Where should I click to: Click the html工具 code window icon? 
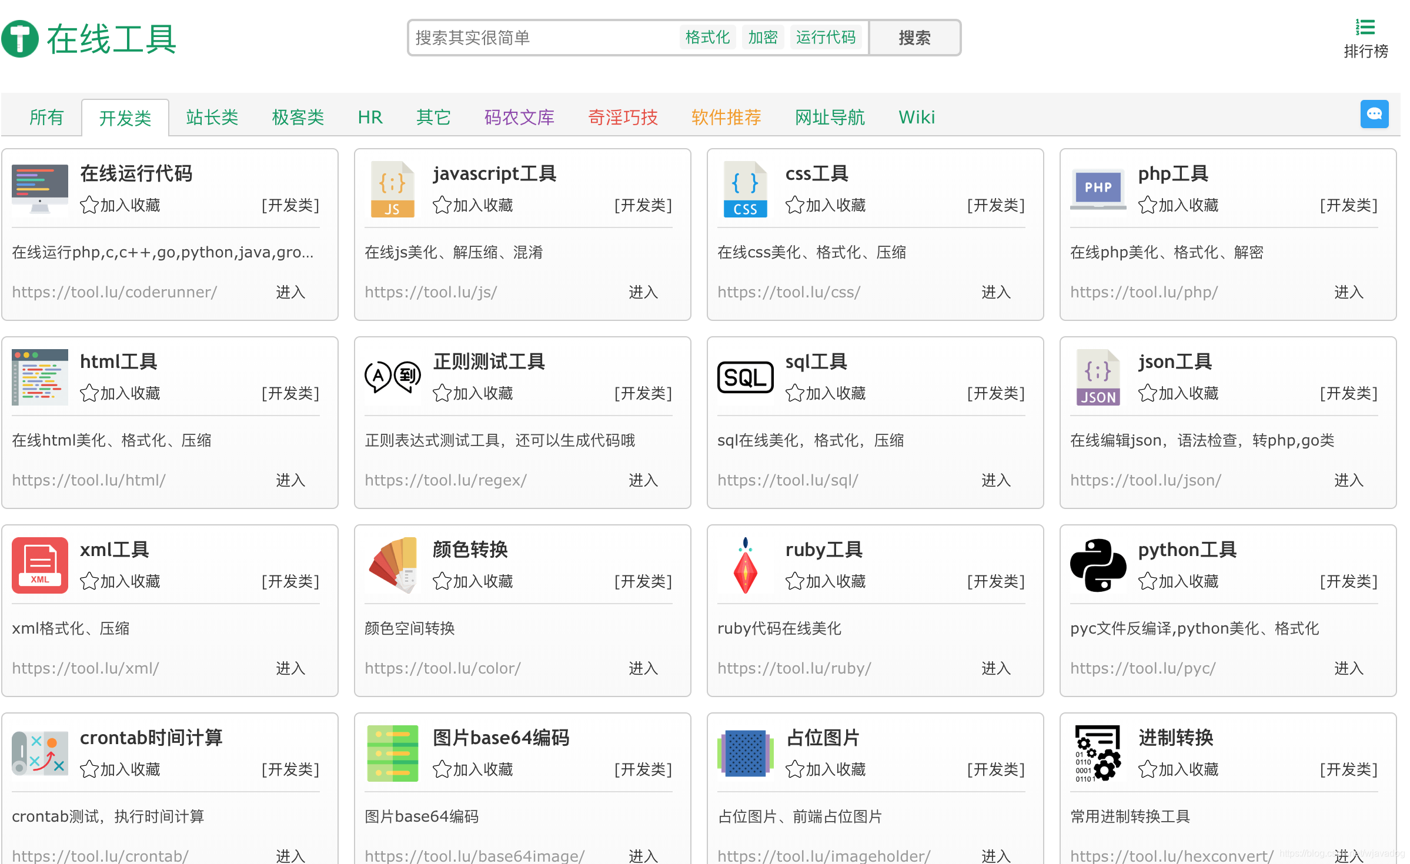(40, 377)
